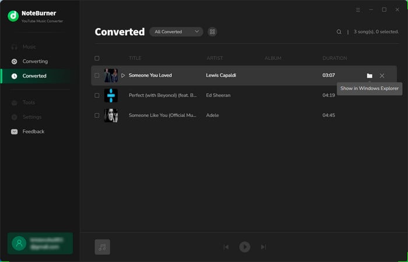The height and width of the screenshot is (262, 408).
Task: Open the Feedback sidebar item
Action: (x=33, y=132)
